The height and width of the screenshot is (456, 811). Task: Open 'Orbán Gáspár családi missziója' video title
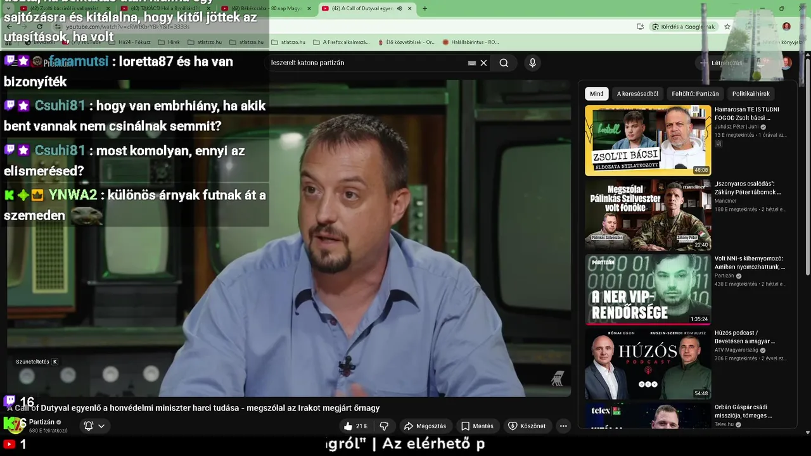(x=743, y=411)
